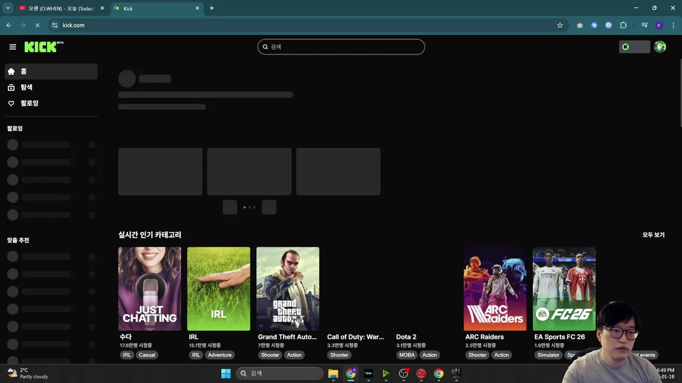This screenshot has width=682, height=383.
Task: Select Action tag under Dota 2
Action: click(429, 355)
